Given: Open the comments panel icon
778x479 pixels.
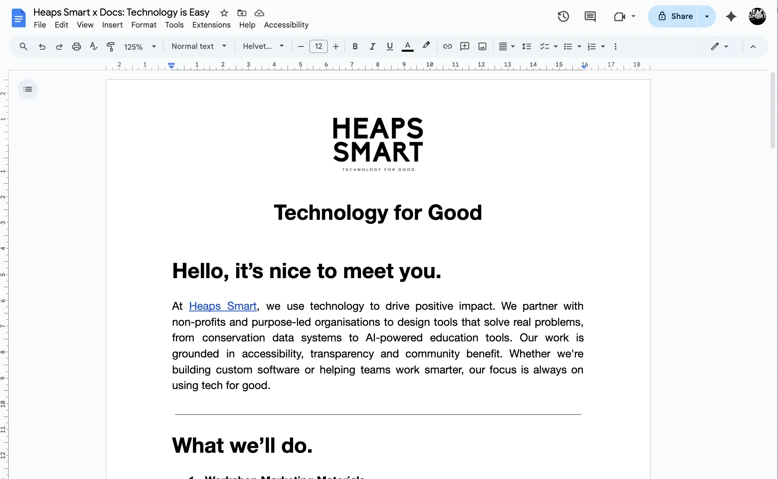Looking at the screenshot, I should point(590,16).
